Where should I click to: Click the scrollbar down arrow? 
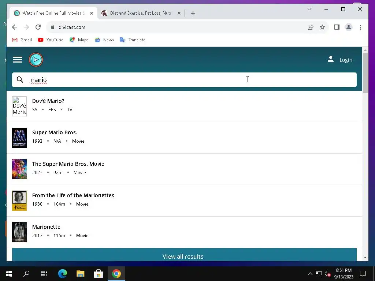365,257
